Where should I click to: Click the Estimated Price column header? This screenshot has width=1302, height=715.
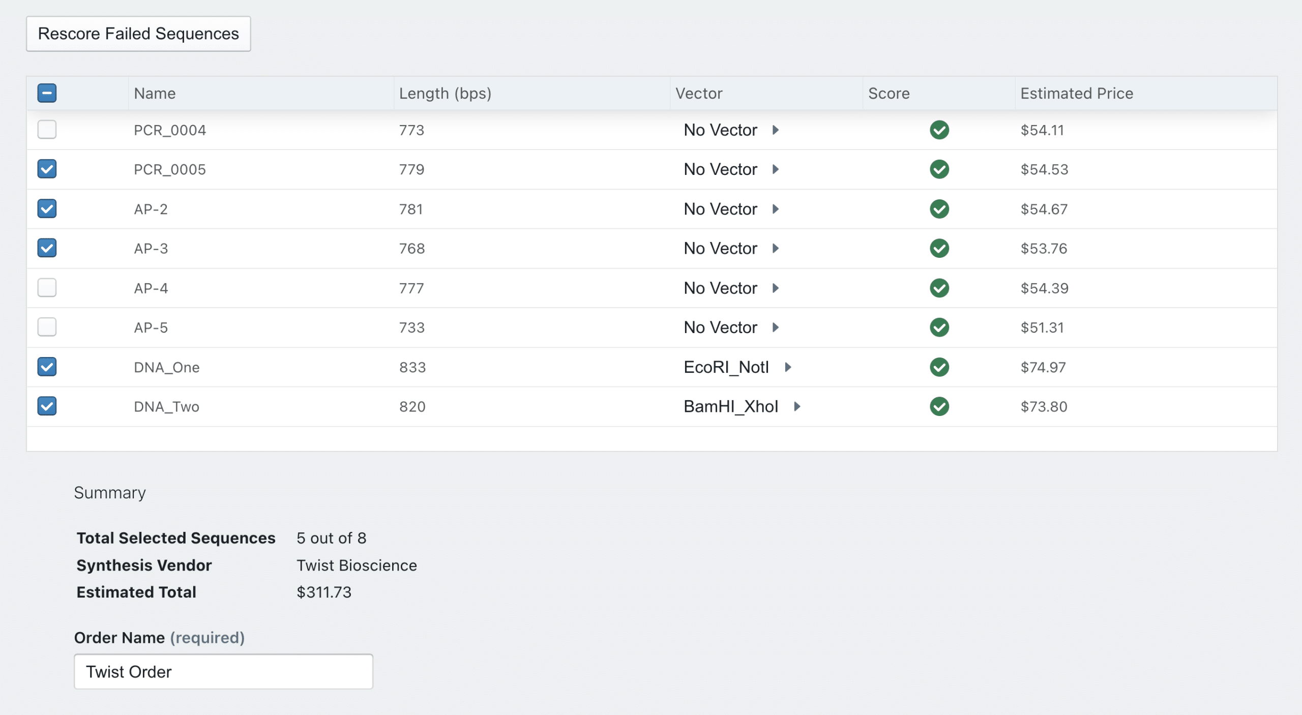click(1077, 93)
